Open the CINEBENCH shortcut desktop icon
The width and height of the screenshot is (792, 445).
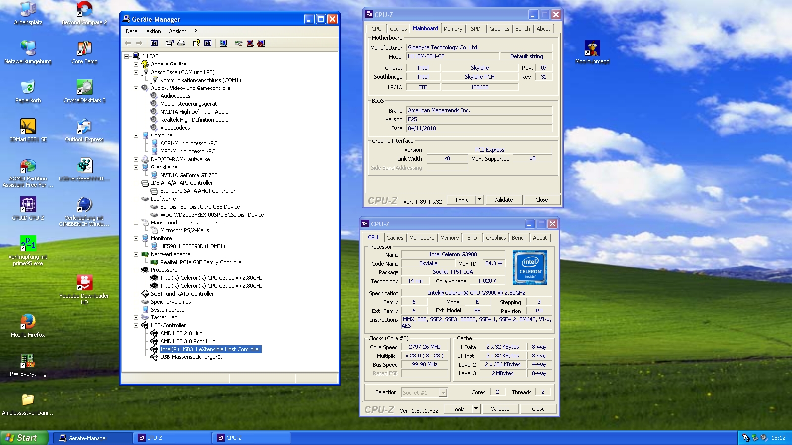click(84, 212)
